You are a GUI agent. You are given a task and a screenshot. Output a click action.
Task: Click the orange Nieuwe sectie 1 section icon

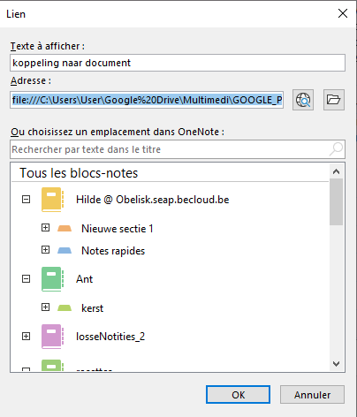[65, 228]
